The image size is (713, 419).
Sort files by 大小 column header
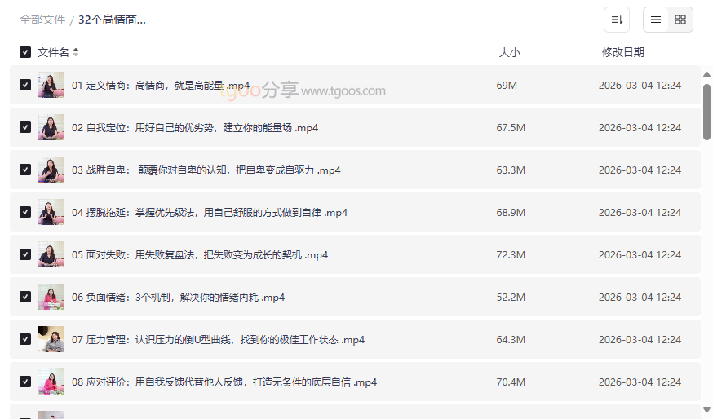coord(509,52)
